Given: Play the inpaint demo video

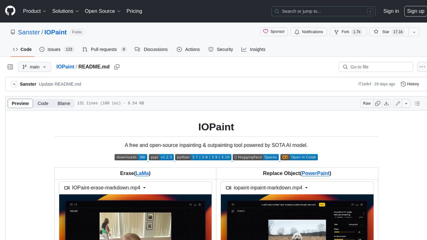Looking at the screenshot, I should point(297,217).
